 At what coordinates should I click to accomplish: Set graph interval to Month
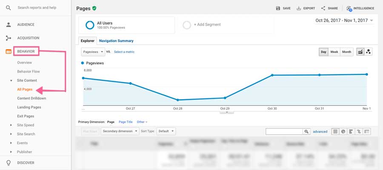point(347,52)
